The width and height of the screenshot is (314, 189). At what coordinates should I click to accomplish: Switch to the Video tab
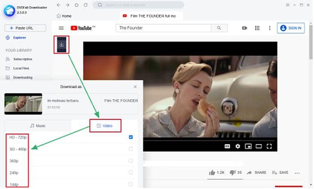[x=105, y=126]
